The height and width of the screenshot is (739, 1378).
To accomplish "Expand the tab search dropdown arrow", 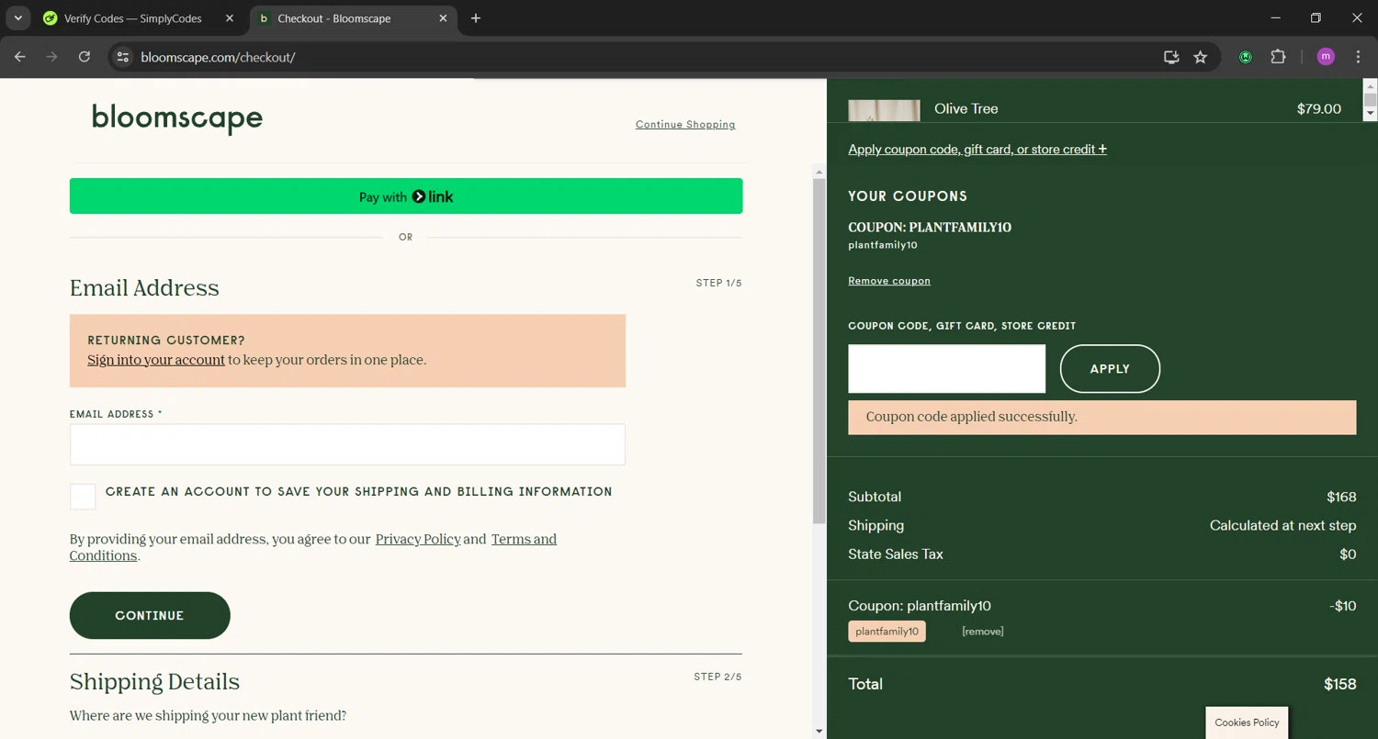I will click(17, 18).
